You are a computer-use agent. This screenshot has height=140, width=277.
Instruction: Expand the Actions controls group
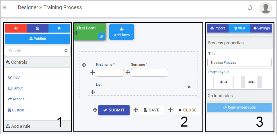[16, 99]
